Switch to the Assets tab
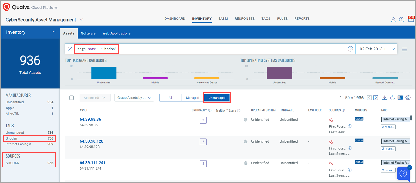 click(69, 33)
